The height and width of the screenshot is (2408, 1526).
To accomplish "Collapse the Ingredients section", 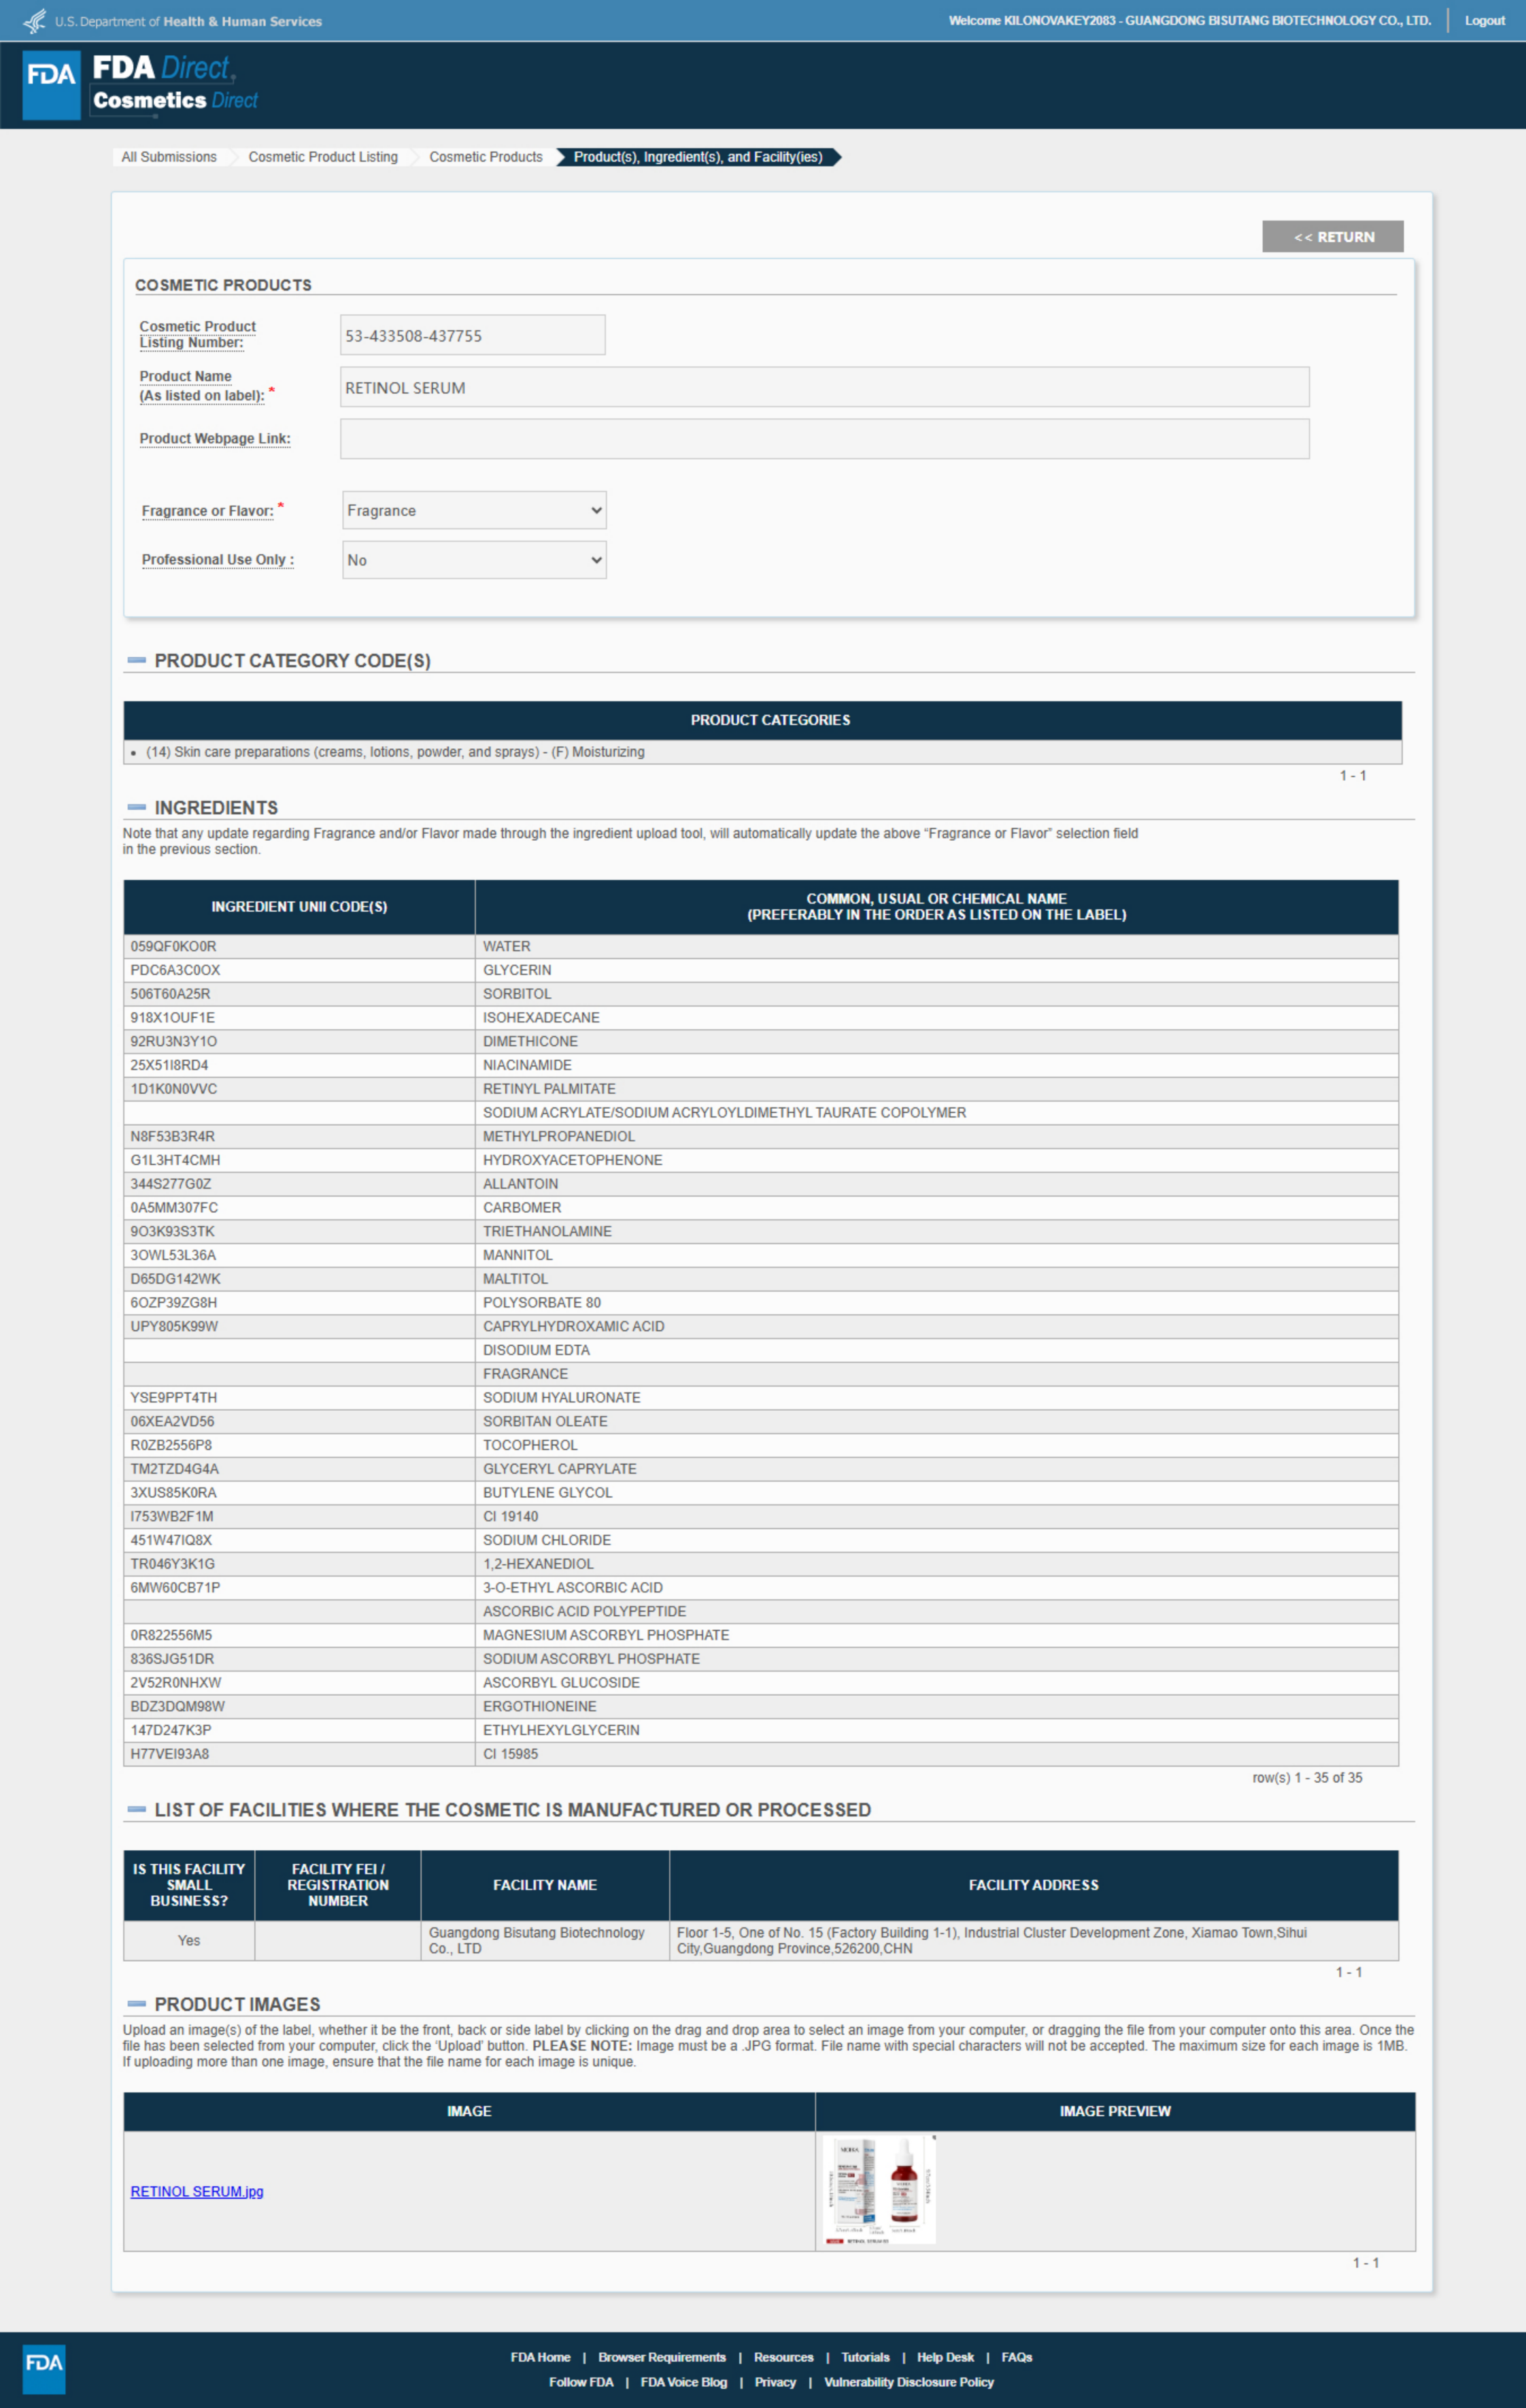I will [137, 807].
